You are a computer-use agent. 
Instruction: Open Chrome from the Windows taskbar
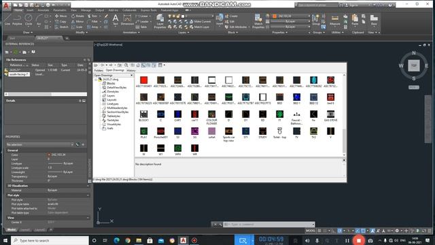(x=128, y=240)
